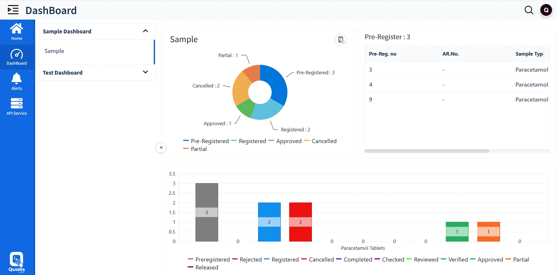The width and height of the screenshot is (557, 275).
Task: Collapse the Sample Dashboard section
Action: [x=146, y=31]
